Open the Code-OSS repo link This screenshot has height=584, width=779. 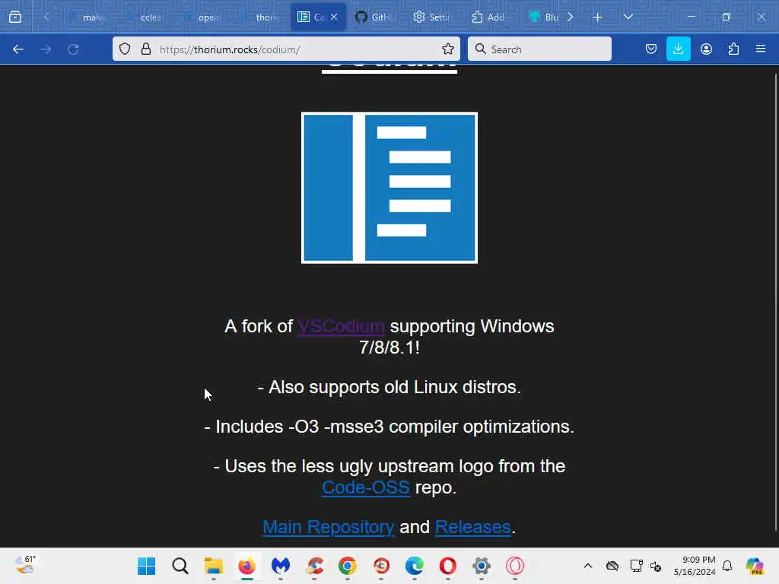tap(366, 487)
